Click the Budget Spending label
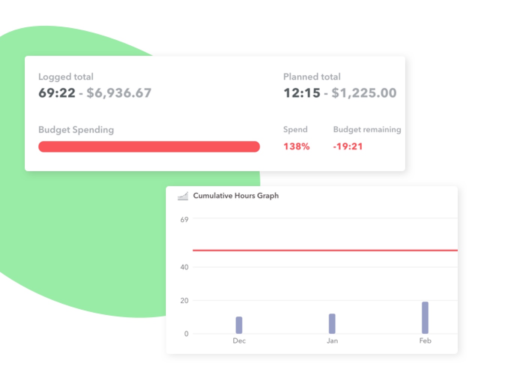 [x=76, y=130]
